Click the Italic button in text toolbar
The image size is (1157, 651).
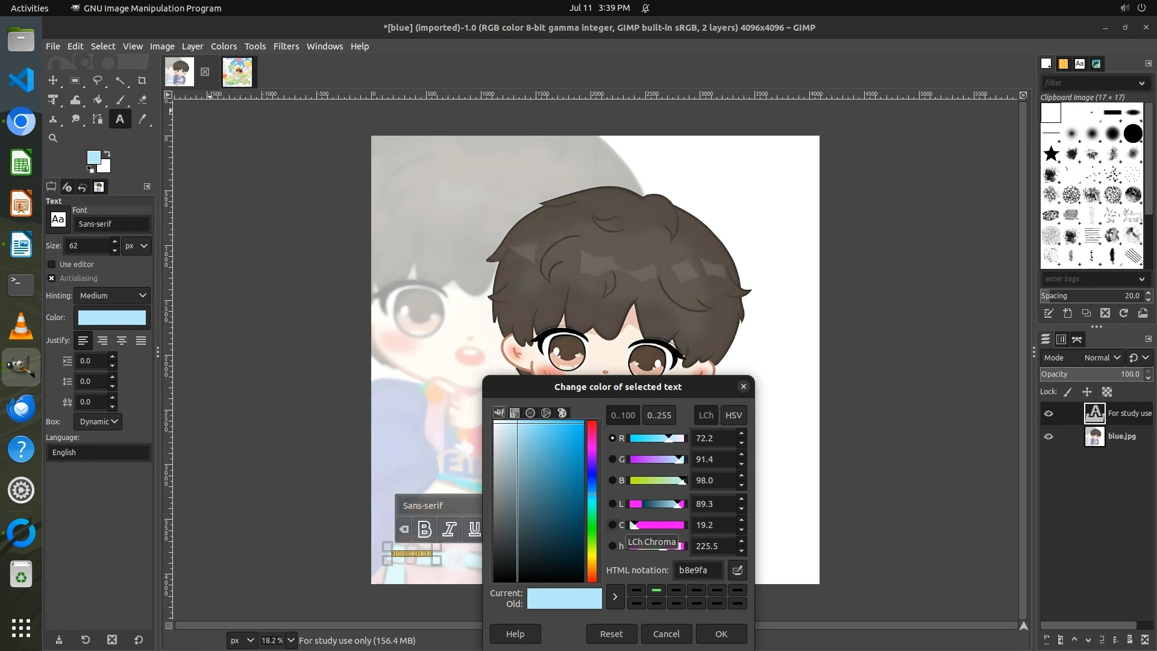pyautogui.click(x=450, y=529)
